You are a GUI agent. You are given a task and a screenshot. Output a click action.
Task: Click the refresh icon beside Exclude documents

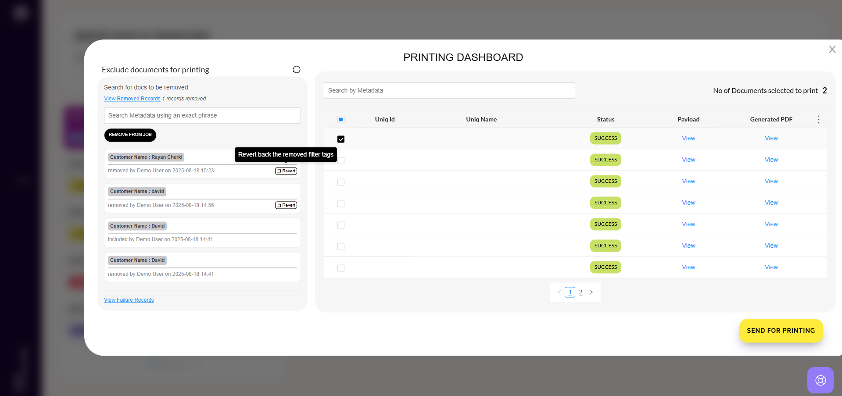(297, 70)
